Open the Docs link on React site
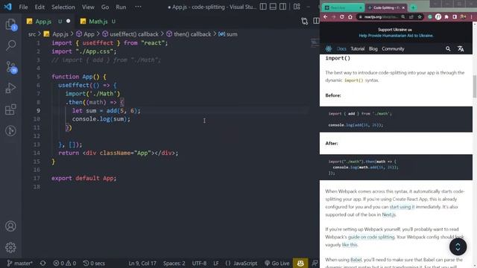The width and height of the screenshot is (477, 268). [x=341, y=48]
